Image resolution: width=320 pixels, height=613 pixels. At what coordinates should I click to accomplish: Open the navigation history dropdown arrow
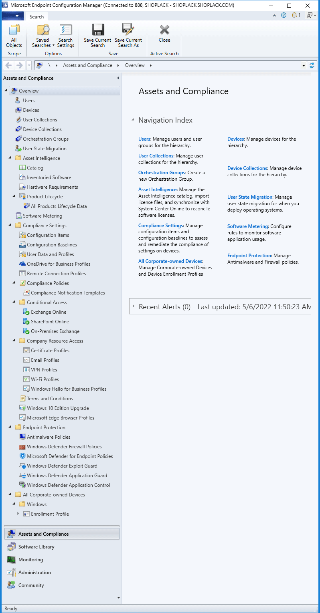tap(29, 65)
